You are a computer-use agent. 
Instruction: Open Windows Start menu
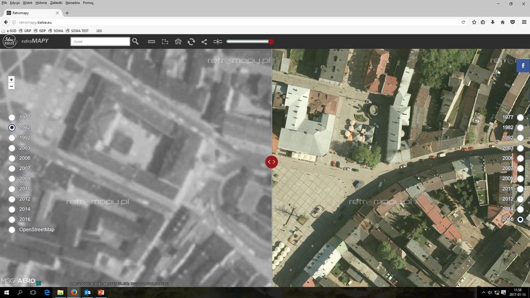point(6,293)
